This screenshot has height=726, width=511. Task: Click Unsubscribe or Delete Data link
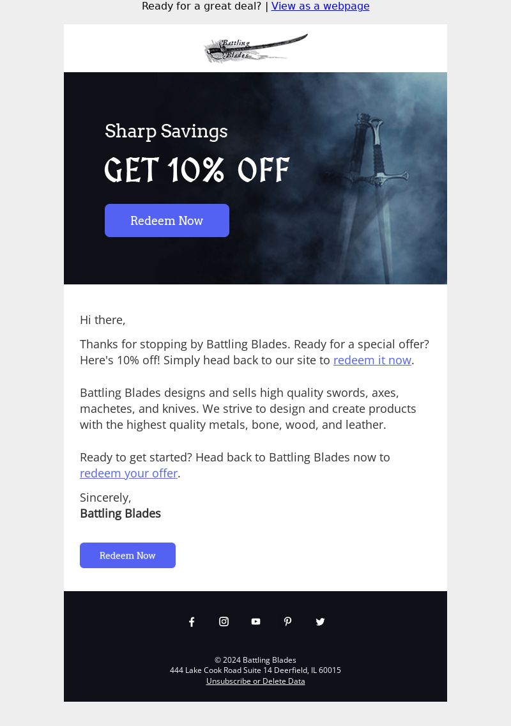click(256, 681)
